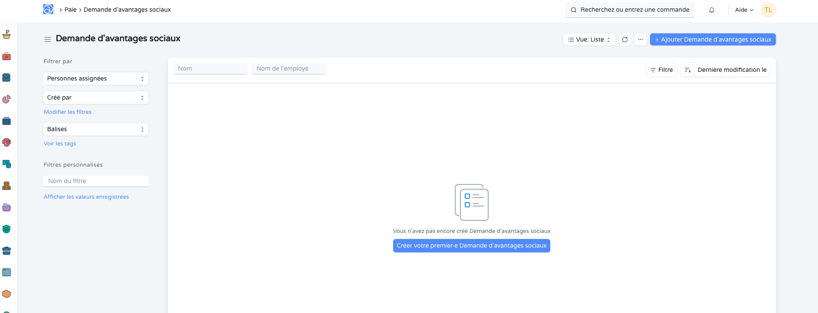Screen dimensions: 818x313
Task: Go to Paie in the breadcrumb
Action: (x=70, y=10)
